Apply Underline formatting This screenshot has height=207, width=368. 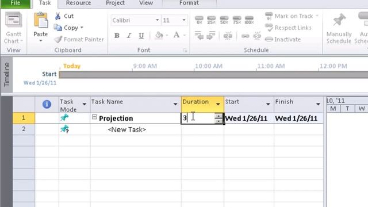click(x=141, y=36)
